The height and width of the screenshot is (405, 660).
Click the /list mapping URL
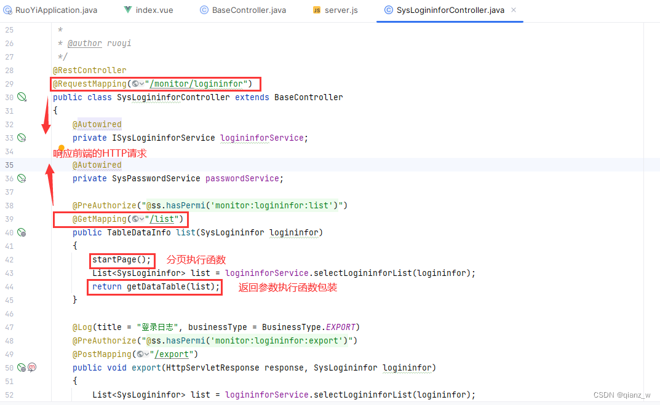click(162, 219)
